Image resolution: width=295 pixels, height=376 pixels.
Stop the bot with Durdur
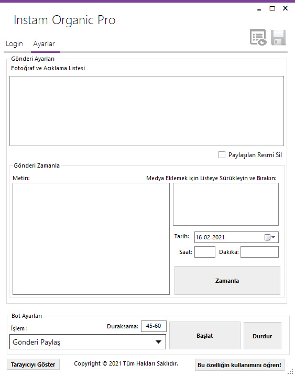pos(263,336)
